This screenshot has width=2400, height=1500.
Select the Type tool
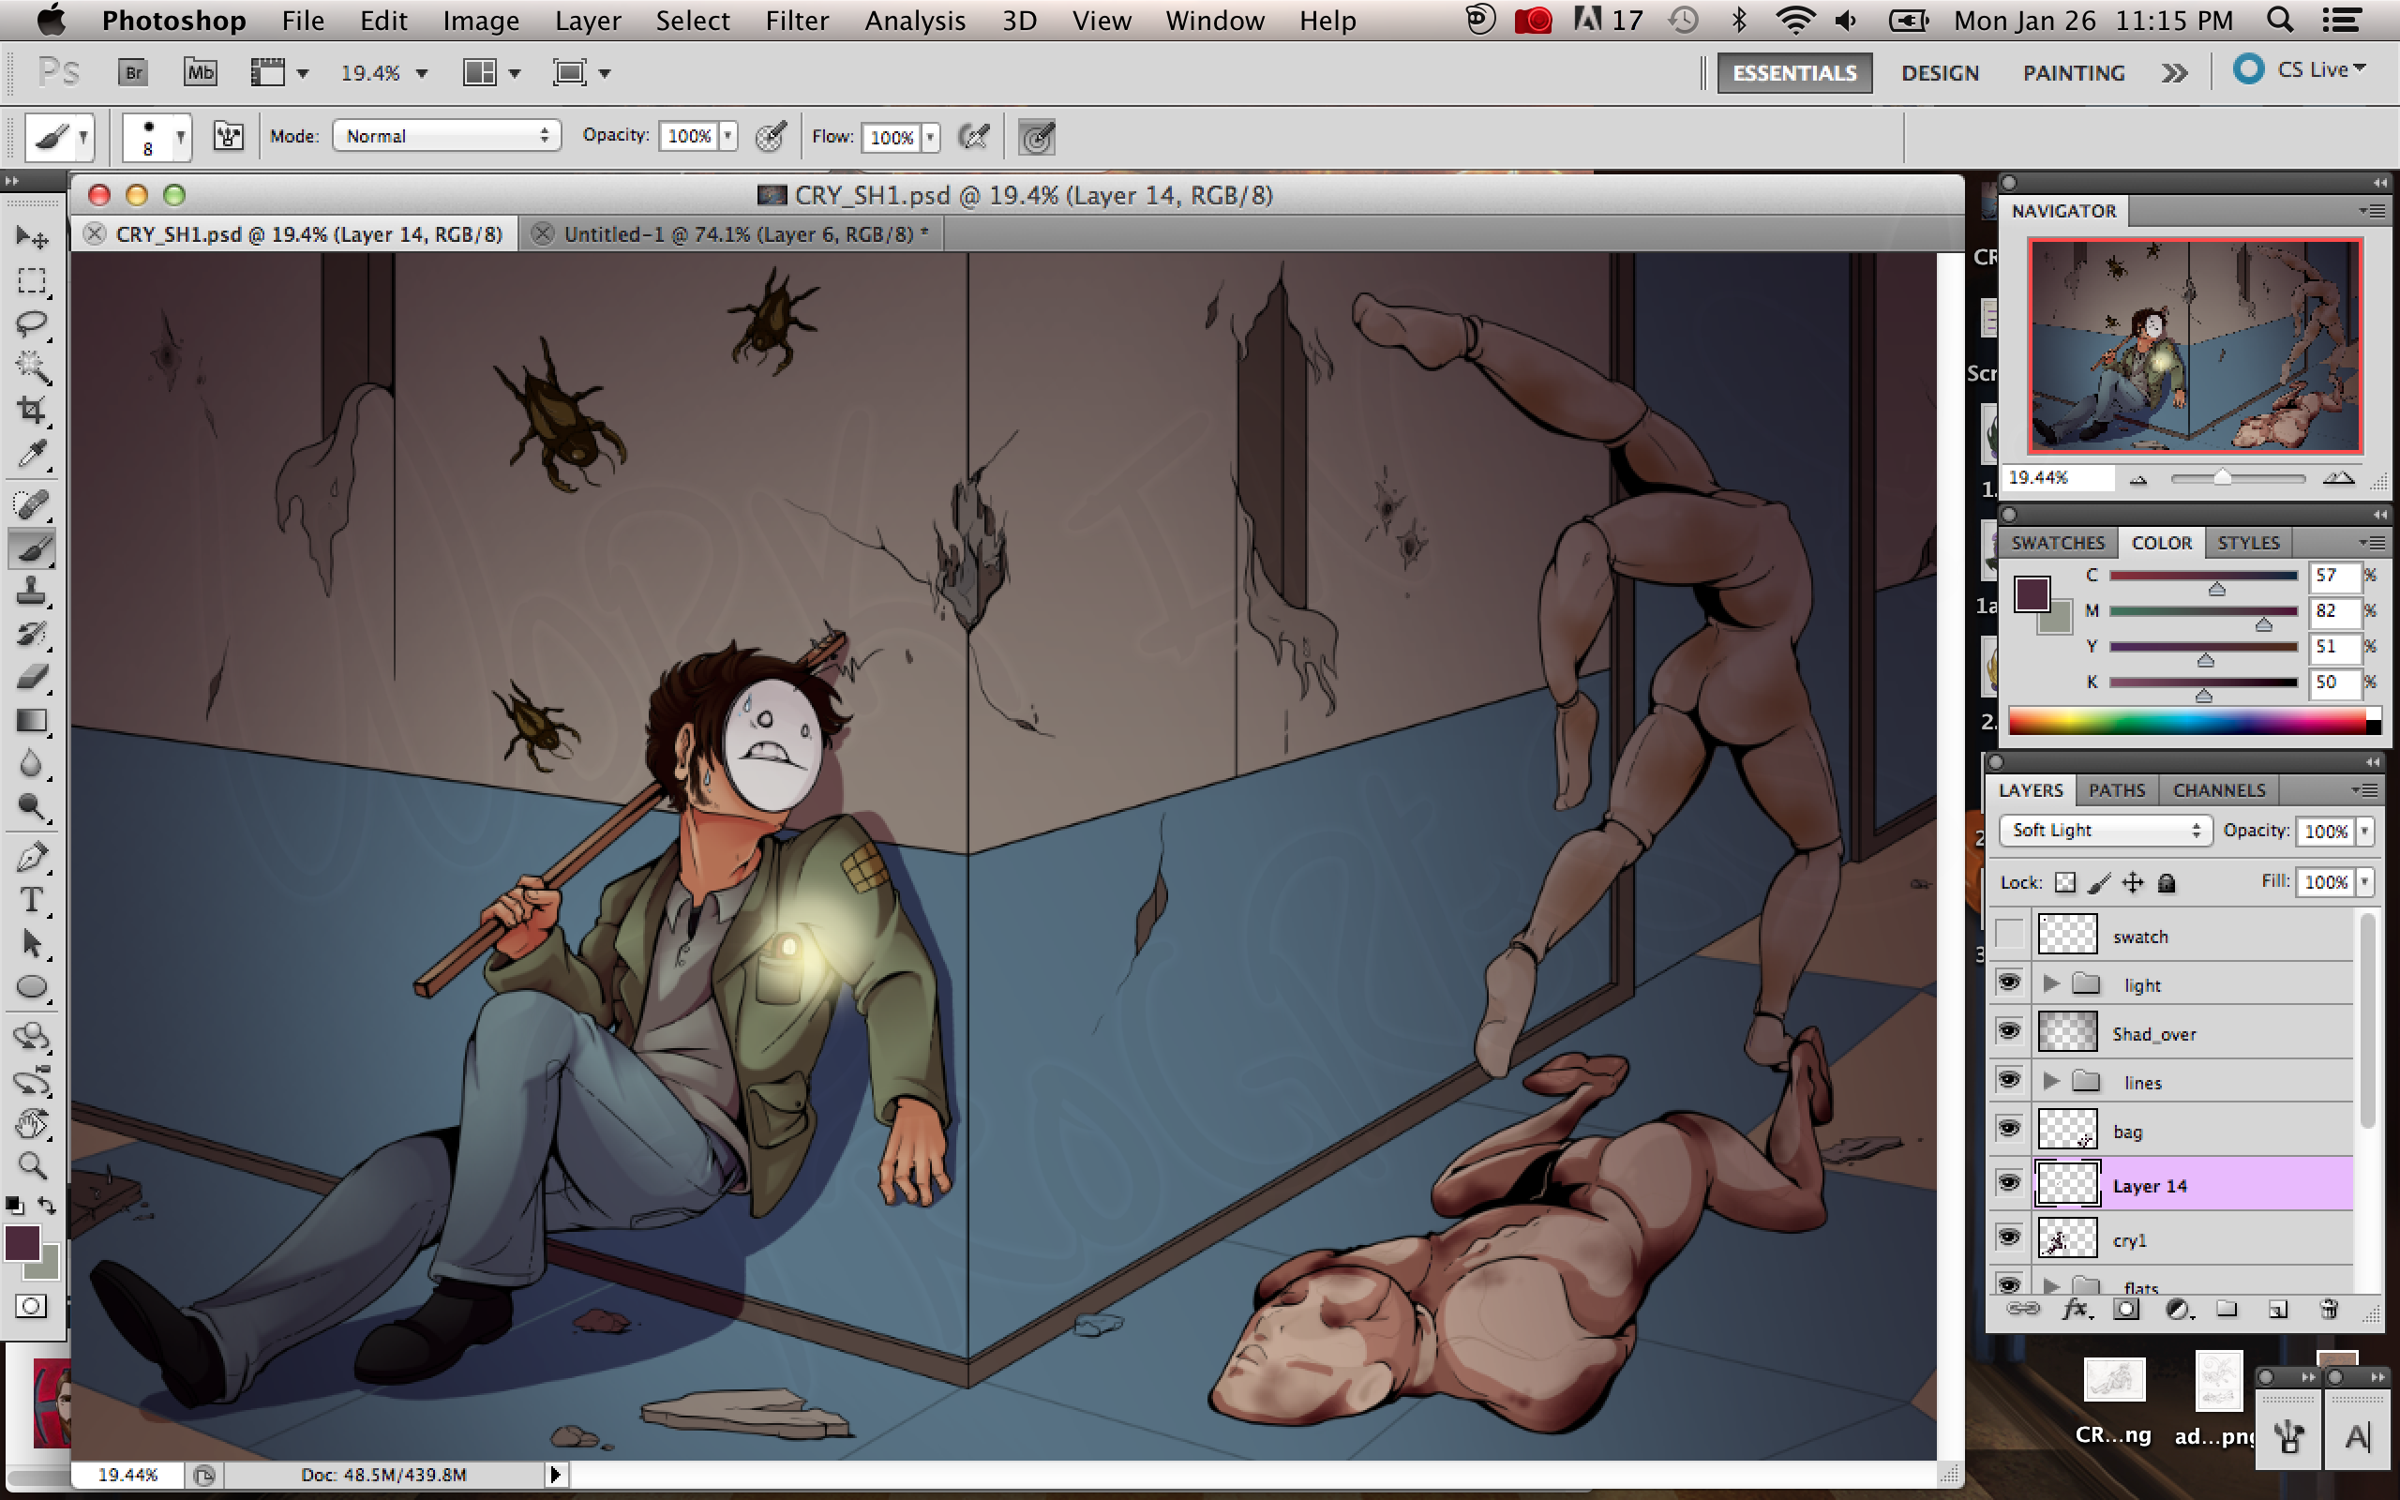click(x=32, y=900)
